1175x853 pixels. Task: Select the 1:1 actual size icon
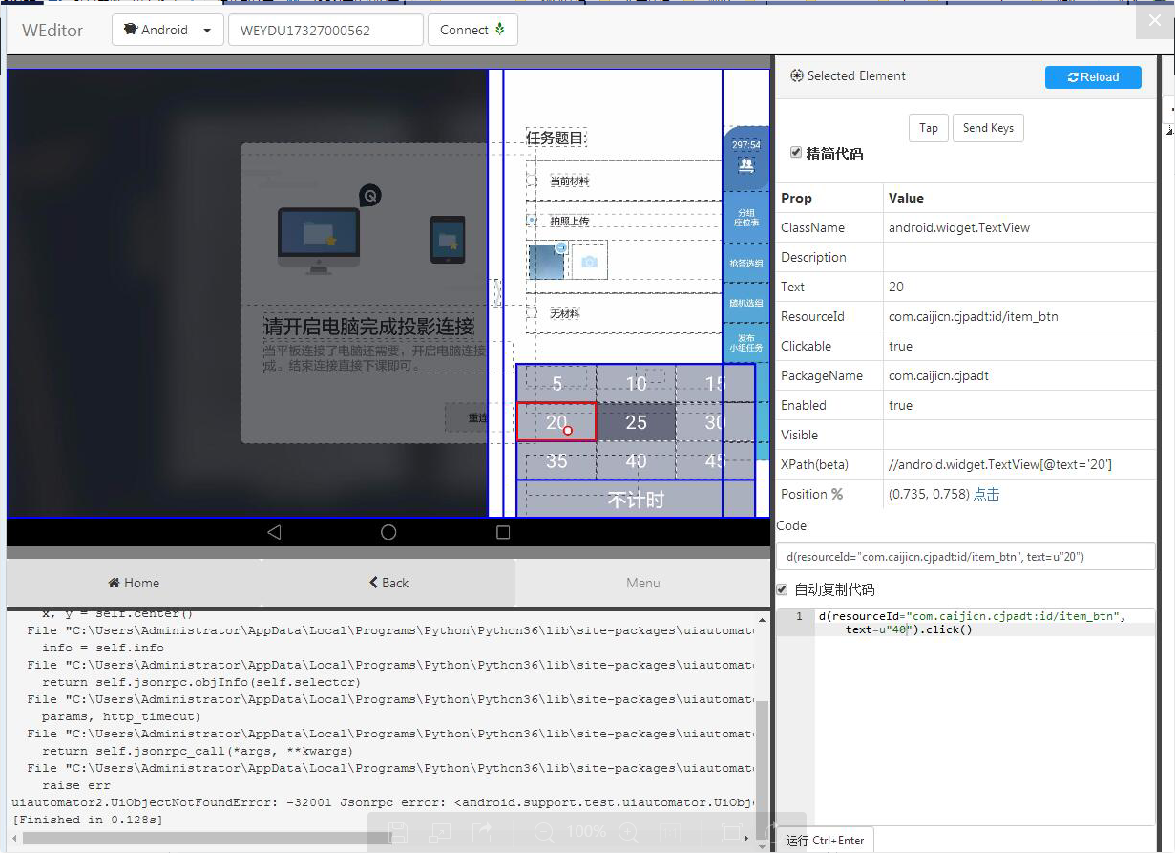click(x=670, y=832)
